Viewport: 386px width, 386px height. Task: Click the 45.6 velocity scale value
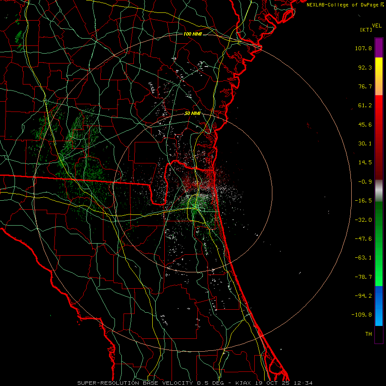point(365,124)
